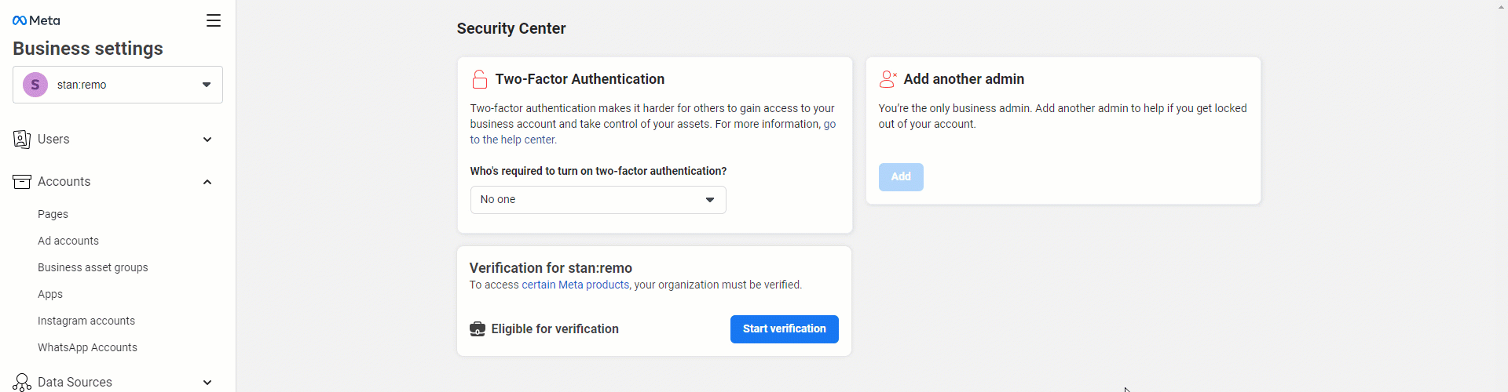Click the briefcase verification icon
1508x392 pixels.
(x=478, y=329)
